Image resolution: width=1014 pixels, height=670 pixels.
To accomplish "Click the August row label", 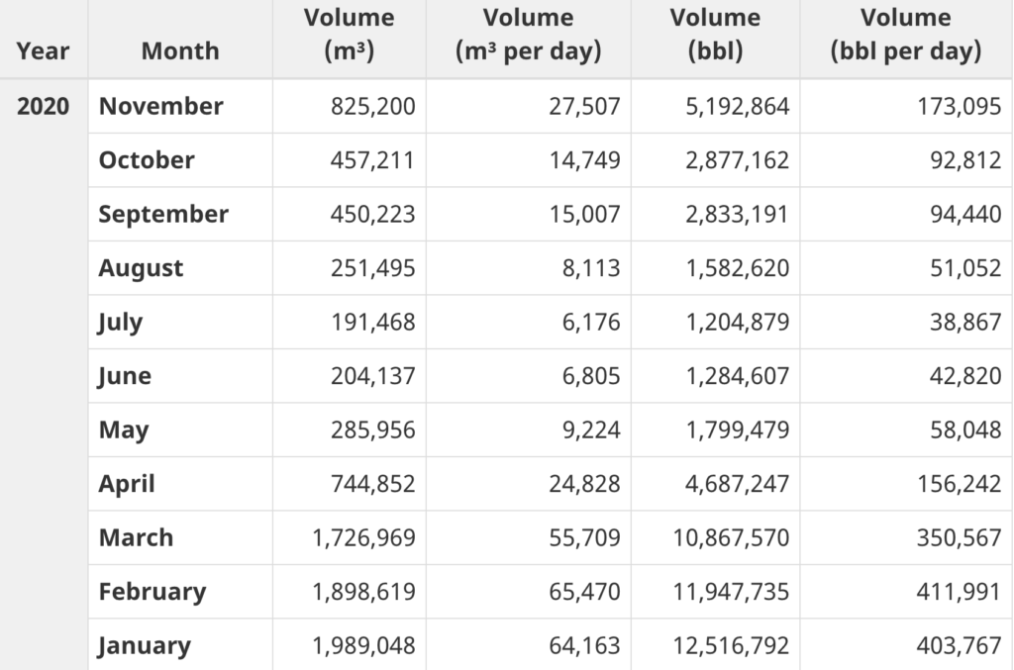I will click(141, 268).
